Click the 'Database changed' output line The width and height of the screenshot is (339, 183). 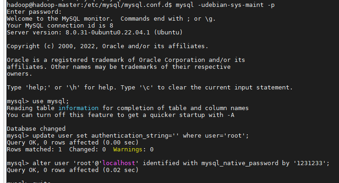click(36, 129)
